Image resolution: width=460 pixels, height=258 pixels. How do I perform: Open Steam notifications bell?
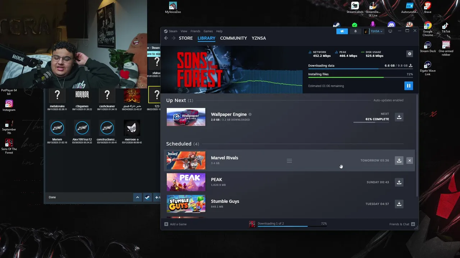[355, 31]
